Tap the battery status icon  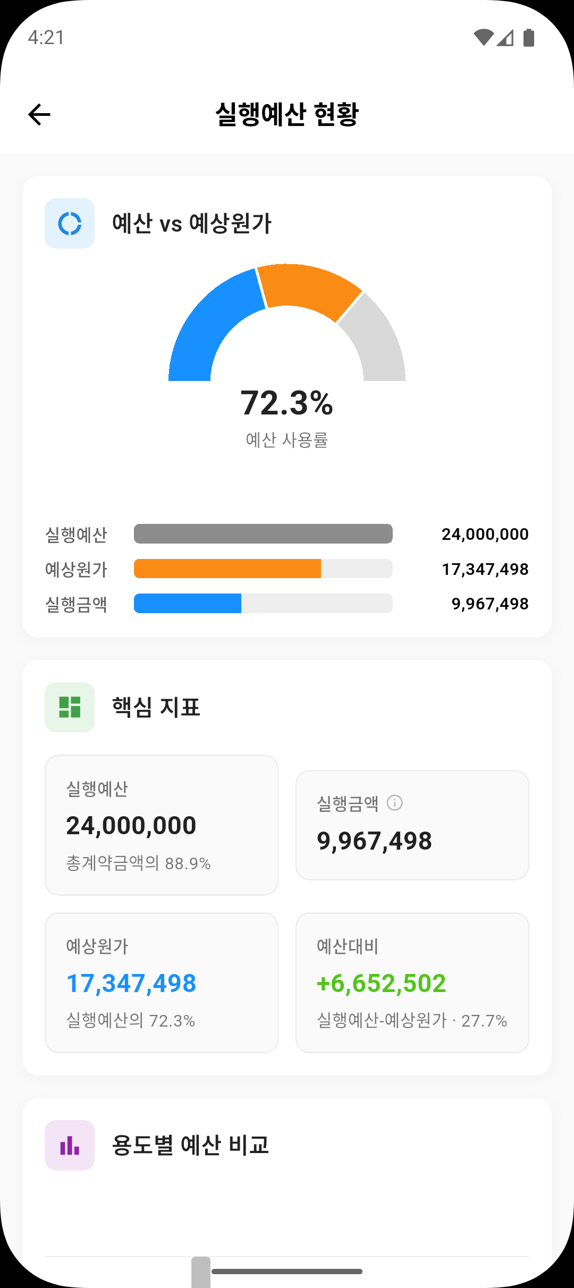[x=529, y=38]
